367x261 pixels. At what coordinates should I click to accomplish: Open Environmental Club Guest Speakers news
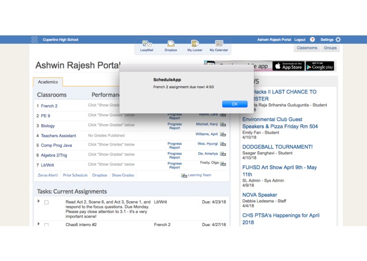[280, 123]
